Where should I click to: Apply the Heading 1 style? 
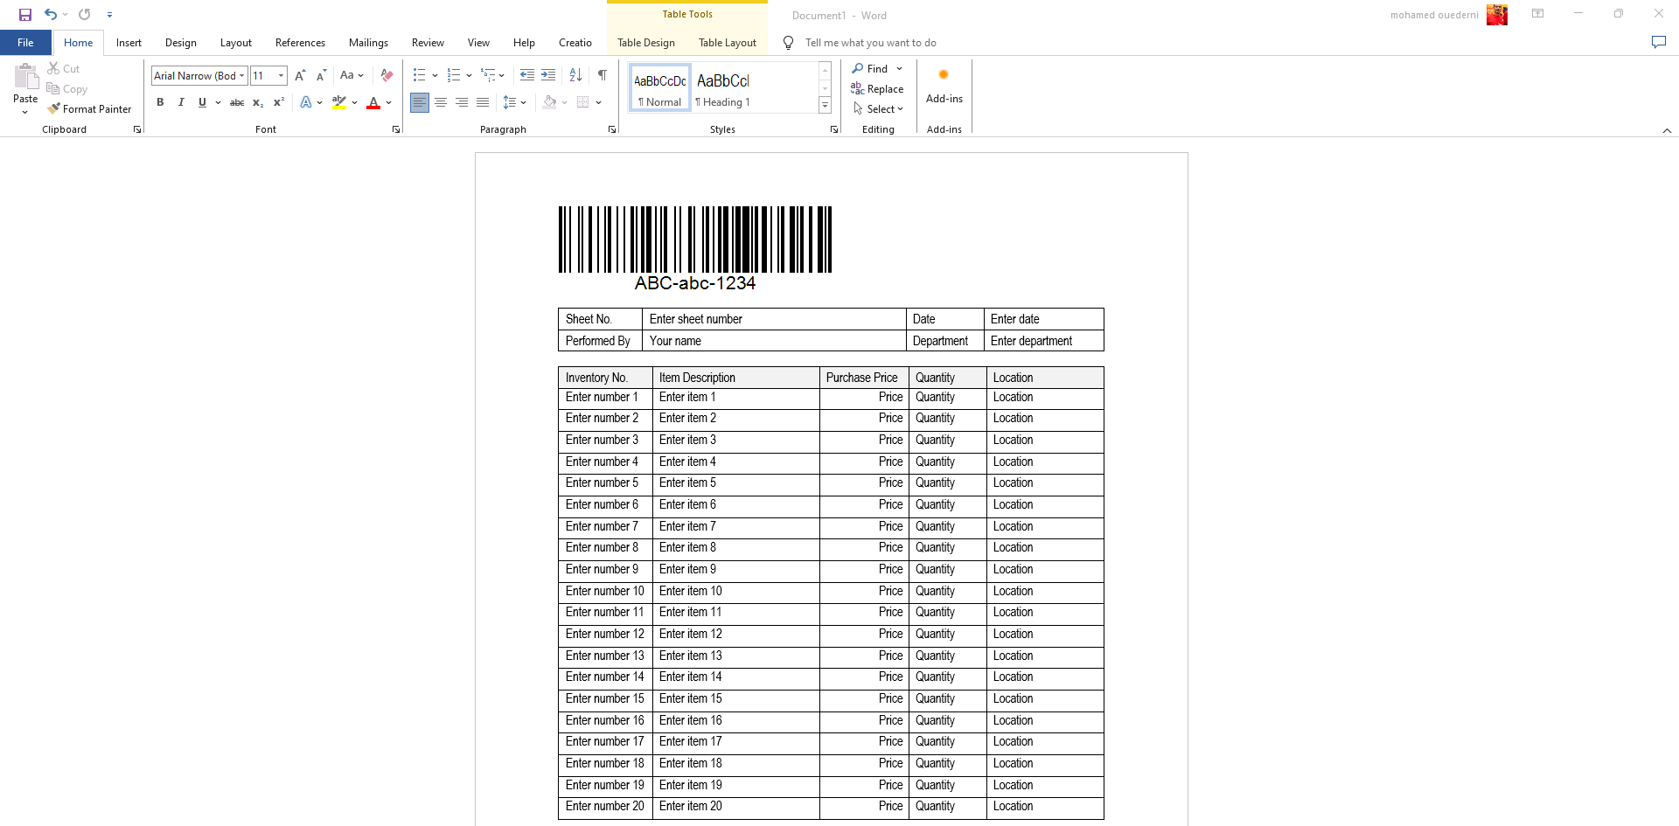723,87
